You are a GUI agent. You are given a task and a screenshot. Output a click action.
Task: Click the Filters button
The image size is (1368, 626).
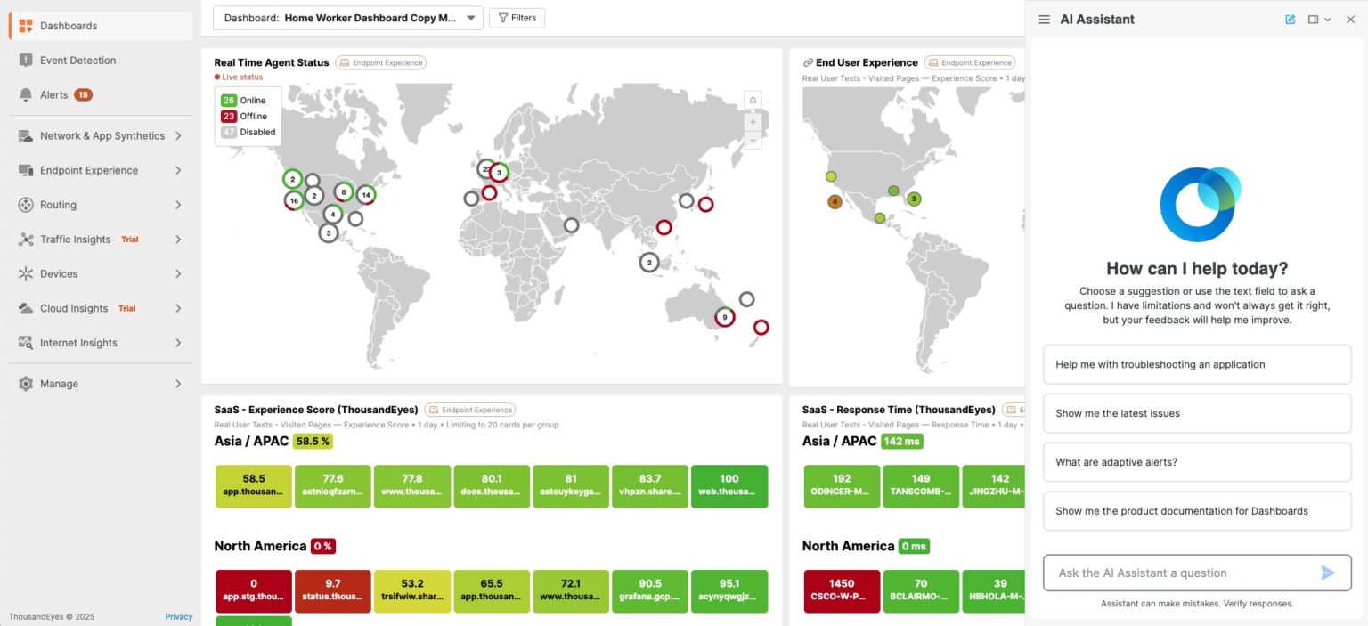tap(517, 18)
